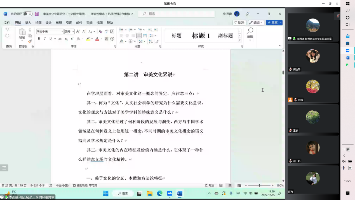
Task: Increase the paragraph indent
Action: pos(156,30)
